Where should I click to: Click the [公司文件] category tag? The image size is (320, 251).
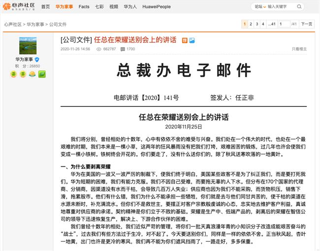click(x=76, y=40)
